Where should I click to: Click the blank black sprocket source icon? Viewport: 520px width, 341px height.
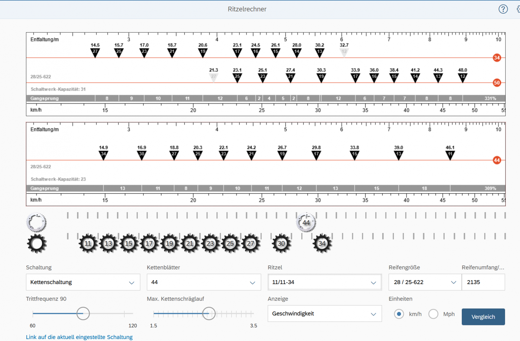pyautogui.click(x=37, y=243)
